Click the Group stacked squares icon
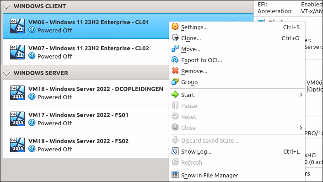 point(175,81)
